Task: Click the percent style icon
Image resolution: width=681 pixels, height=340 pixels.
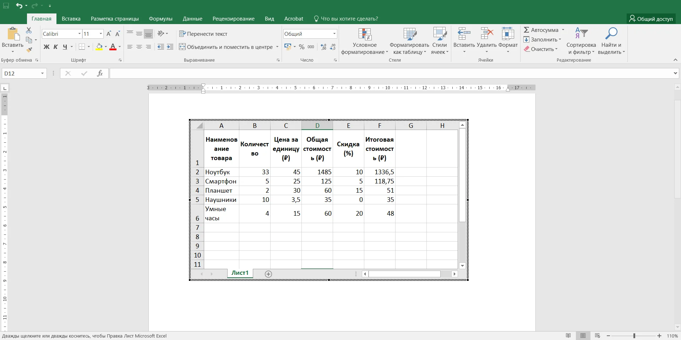Action: [x=301, y=47]
